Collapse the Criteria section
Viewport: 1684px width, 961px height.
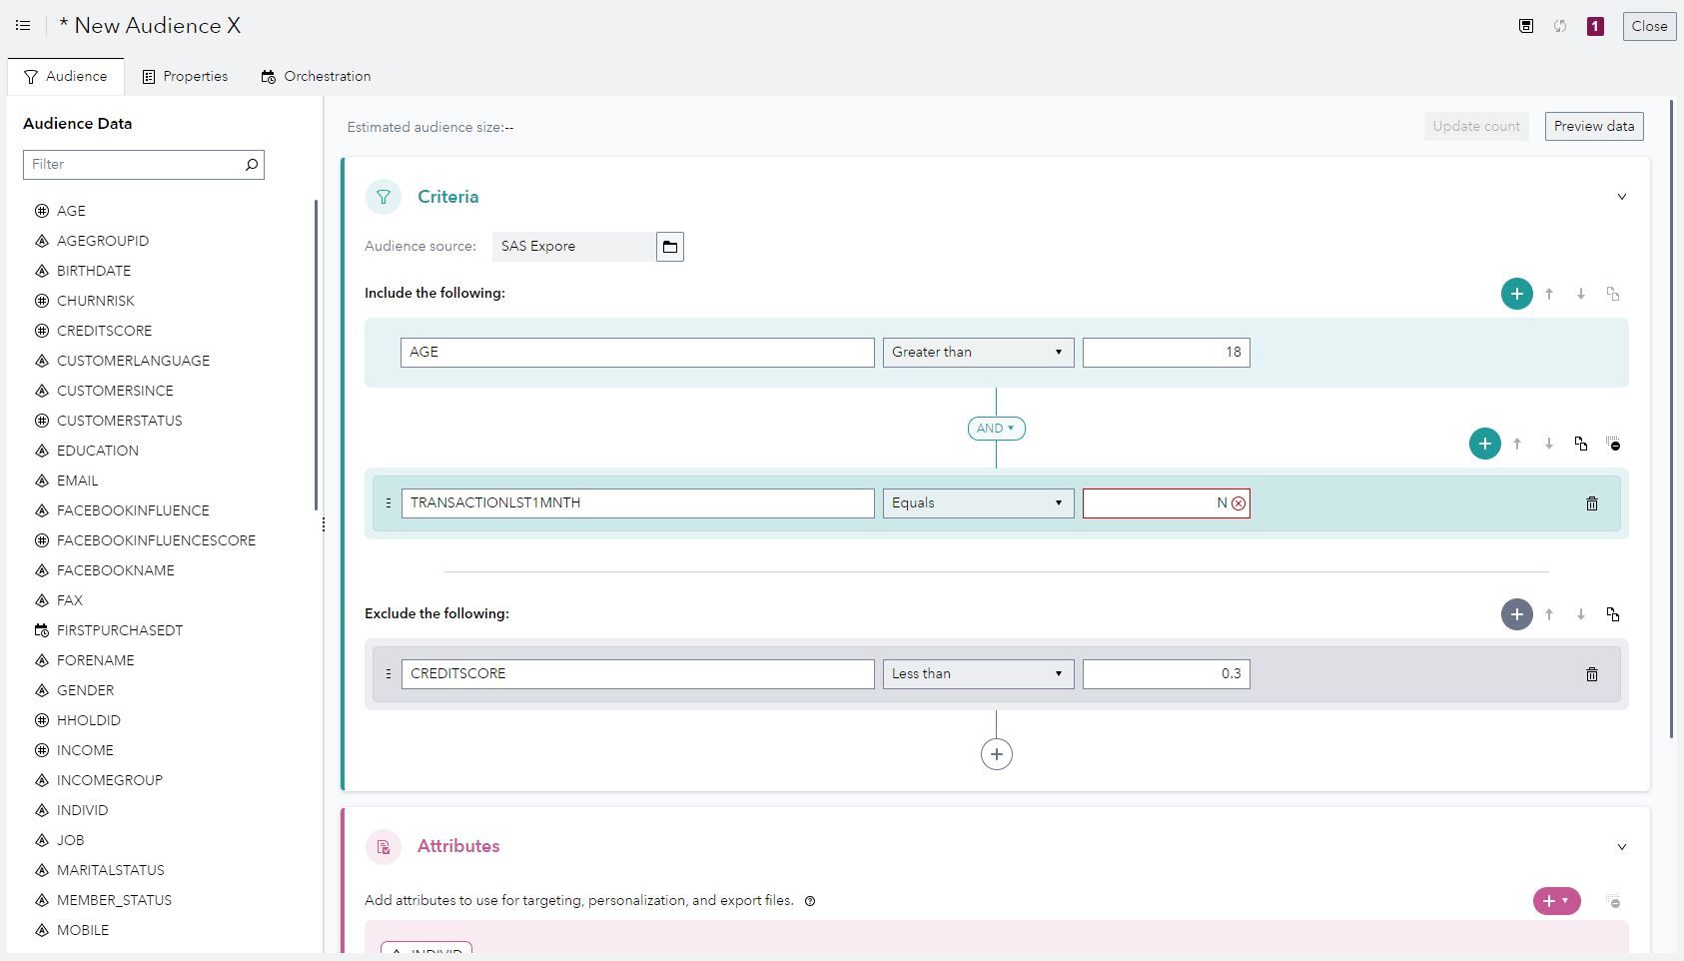[1622, 197]
